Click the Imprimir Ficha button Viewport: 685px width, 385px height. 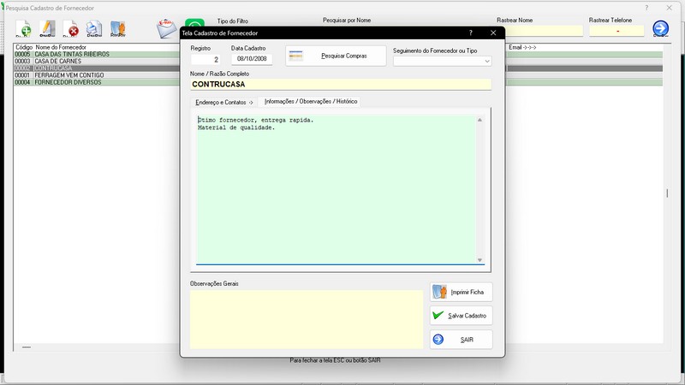[x=462, y=292]
